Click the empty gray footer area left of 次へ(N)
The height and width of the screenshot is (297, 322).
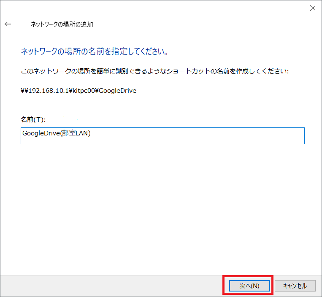[110, 286]
